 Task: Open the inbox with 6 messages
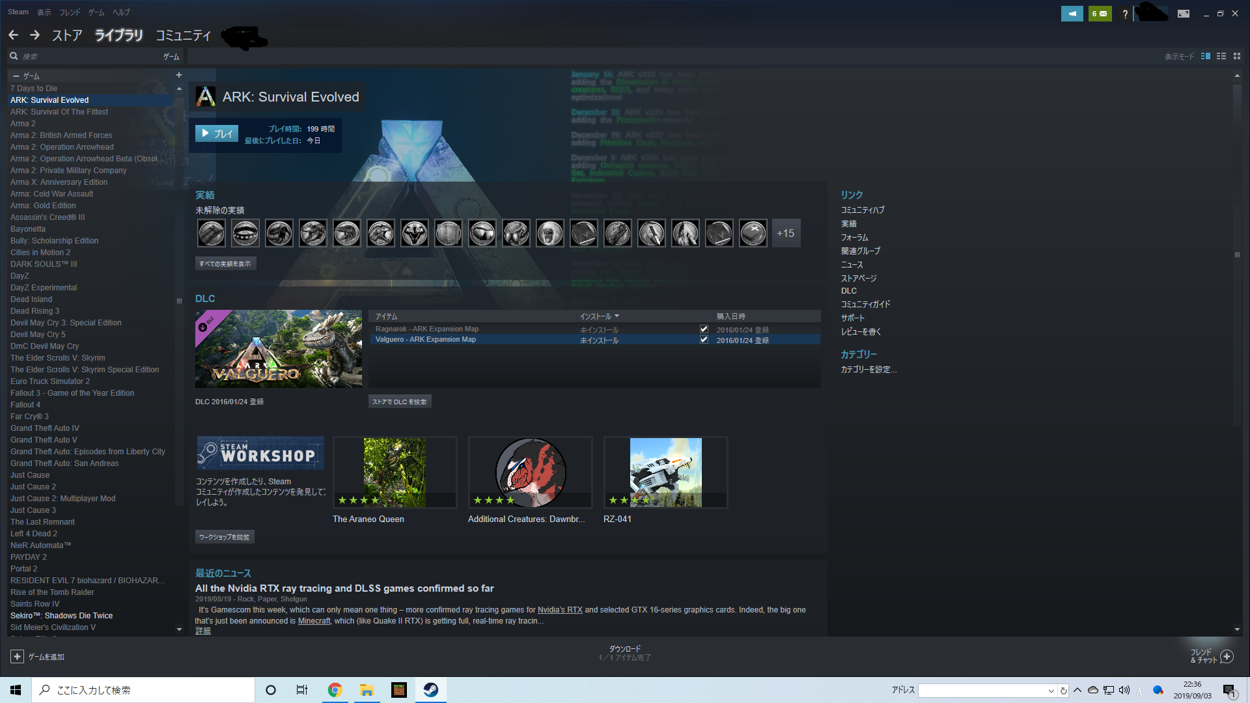[1100, 14]
